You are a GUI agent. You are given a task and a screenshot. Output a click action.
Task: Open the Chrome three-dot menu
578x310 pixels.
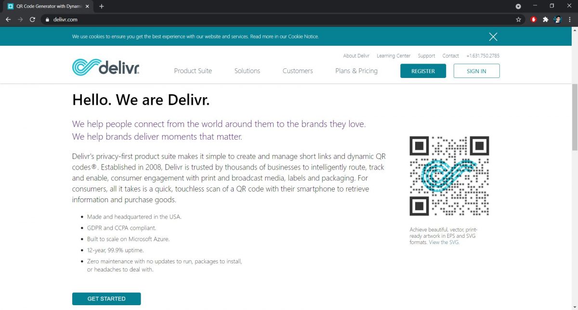(570, 20)
